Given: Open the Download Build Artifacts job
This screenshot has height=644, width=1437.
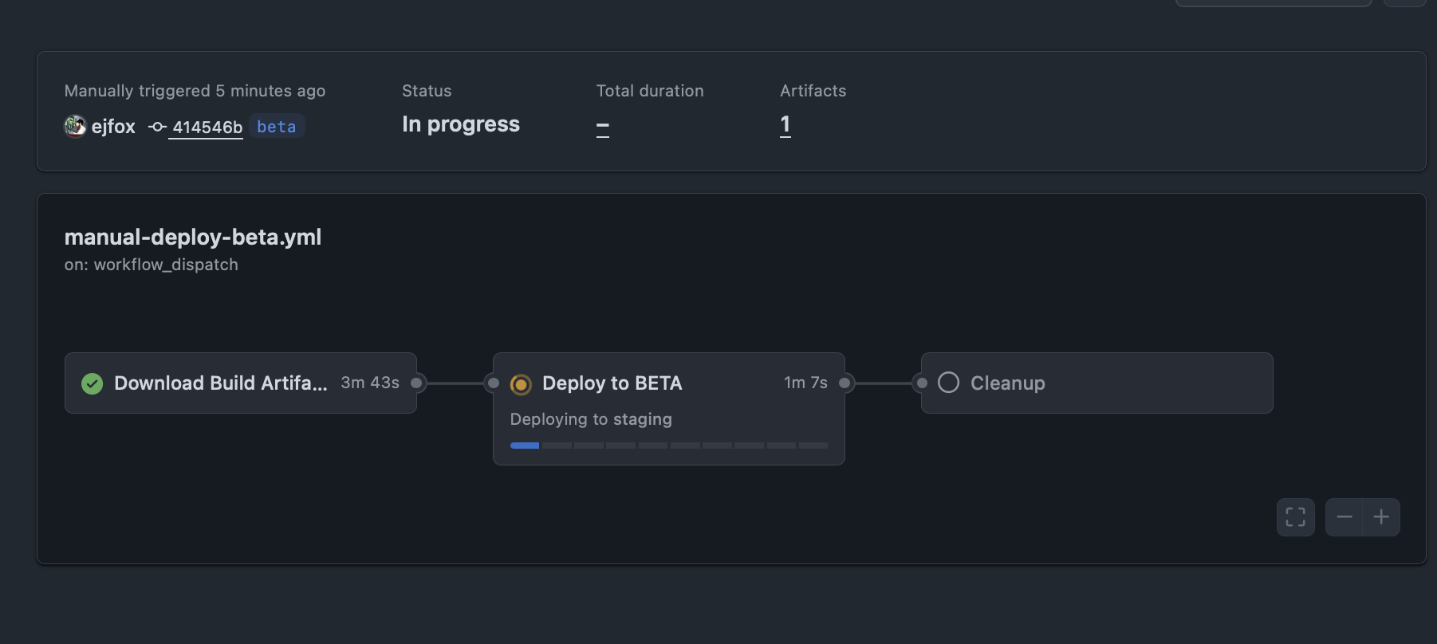Looking at the screenshot, I should tap(221, 383).
